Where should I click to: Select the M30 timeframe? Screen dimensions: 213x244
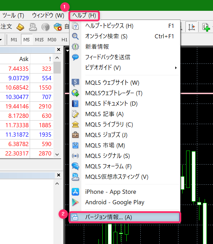pos(52,40)
